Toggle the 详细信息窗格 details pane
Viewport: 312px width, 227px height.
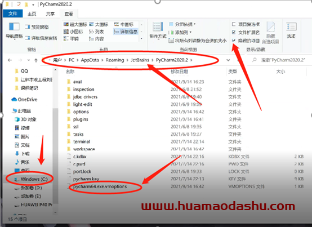click(x=41, y=38)
